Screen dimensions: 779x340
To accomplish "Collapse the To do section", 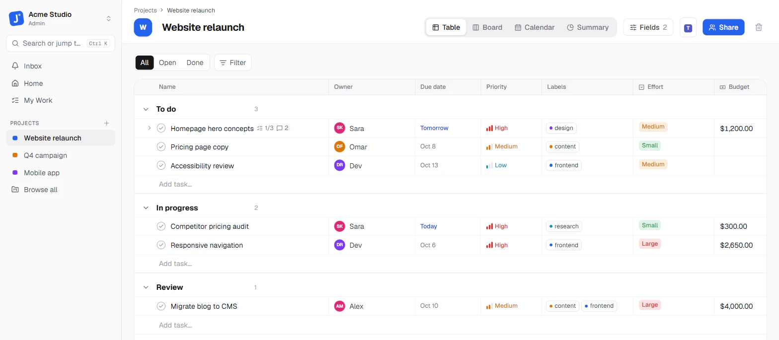I will click(146, 109).
